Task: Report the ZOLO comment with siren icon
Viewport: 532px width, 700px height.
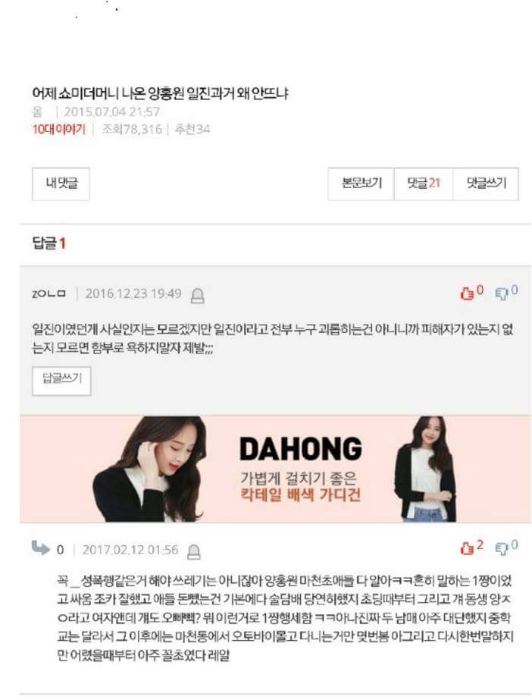Action: [x=198, y=296]
